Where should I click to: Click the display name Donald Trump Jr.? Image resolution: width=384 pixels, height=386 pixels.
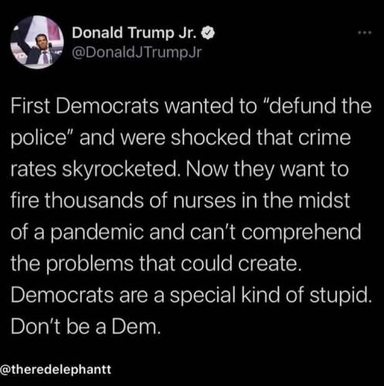coord(137,32)
